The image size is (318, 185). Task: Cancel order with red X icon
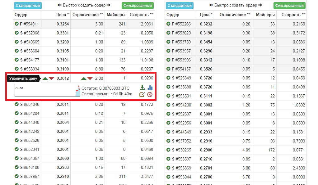pyautogui.click(x=150, y=95)
